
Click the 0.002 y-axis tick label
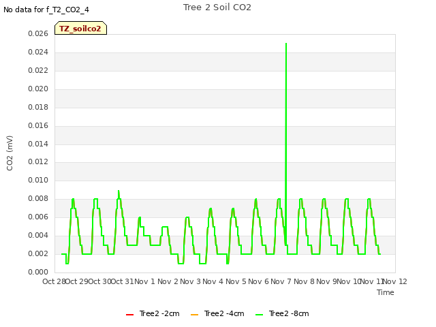click(38, 254)
